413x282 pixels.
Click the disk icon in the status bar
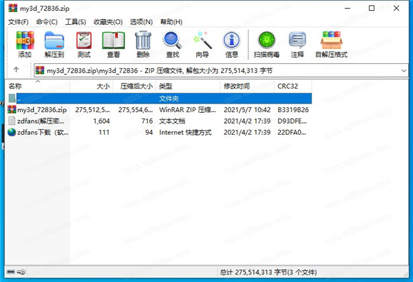coord(11,272)
